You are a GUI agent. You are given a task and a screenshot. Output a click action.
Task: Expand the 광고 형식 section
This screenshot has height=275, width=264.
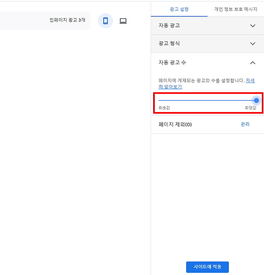[207, 44]
